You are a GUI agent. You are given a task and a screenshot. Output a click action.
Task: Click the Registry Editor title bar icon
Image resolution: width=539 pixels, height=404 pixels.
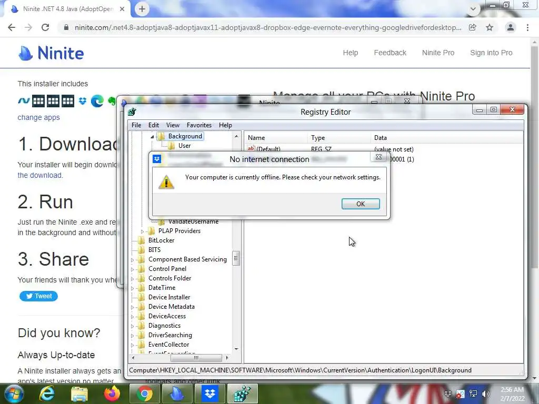(132, 112)
